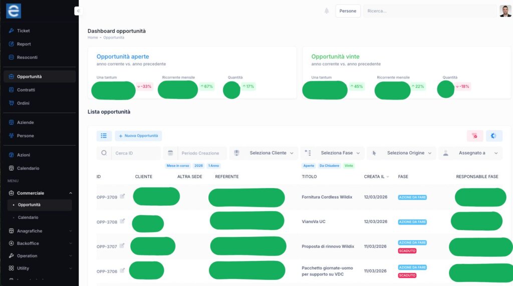Click the edit icon next to OPP-3707
513x286 pixels.
coord(122,246)
